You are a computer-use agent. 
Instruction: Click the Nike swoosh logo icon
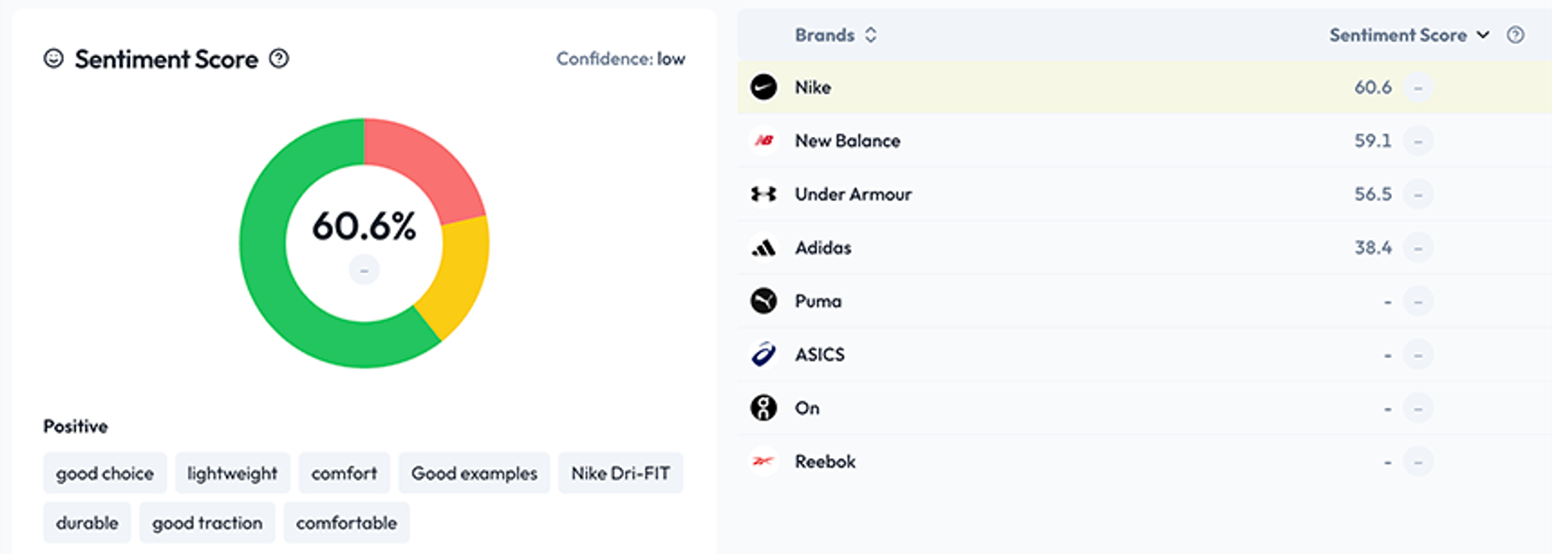click(x=763, y=87)
